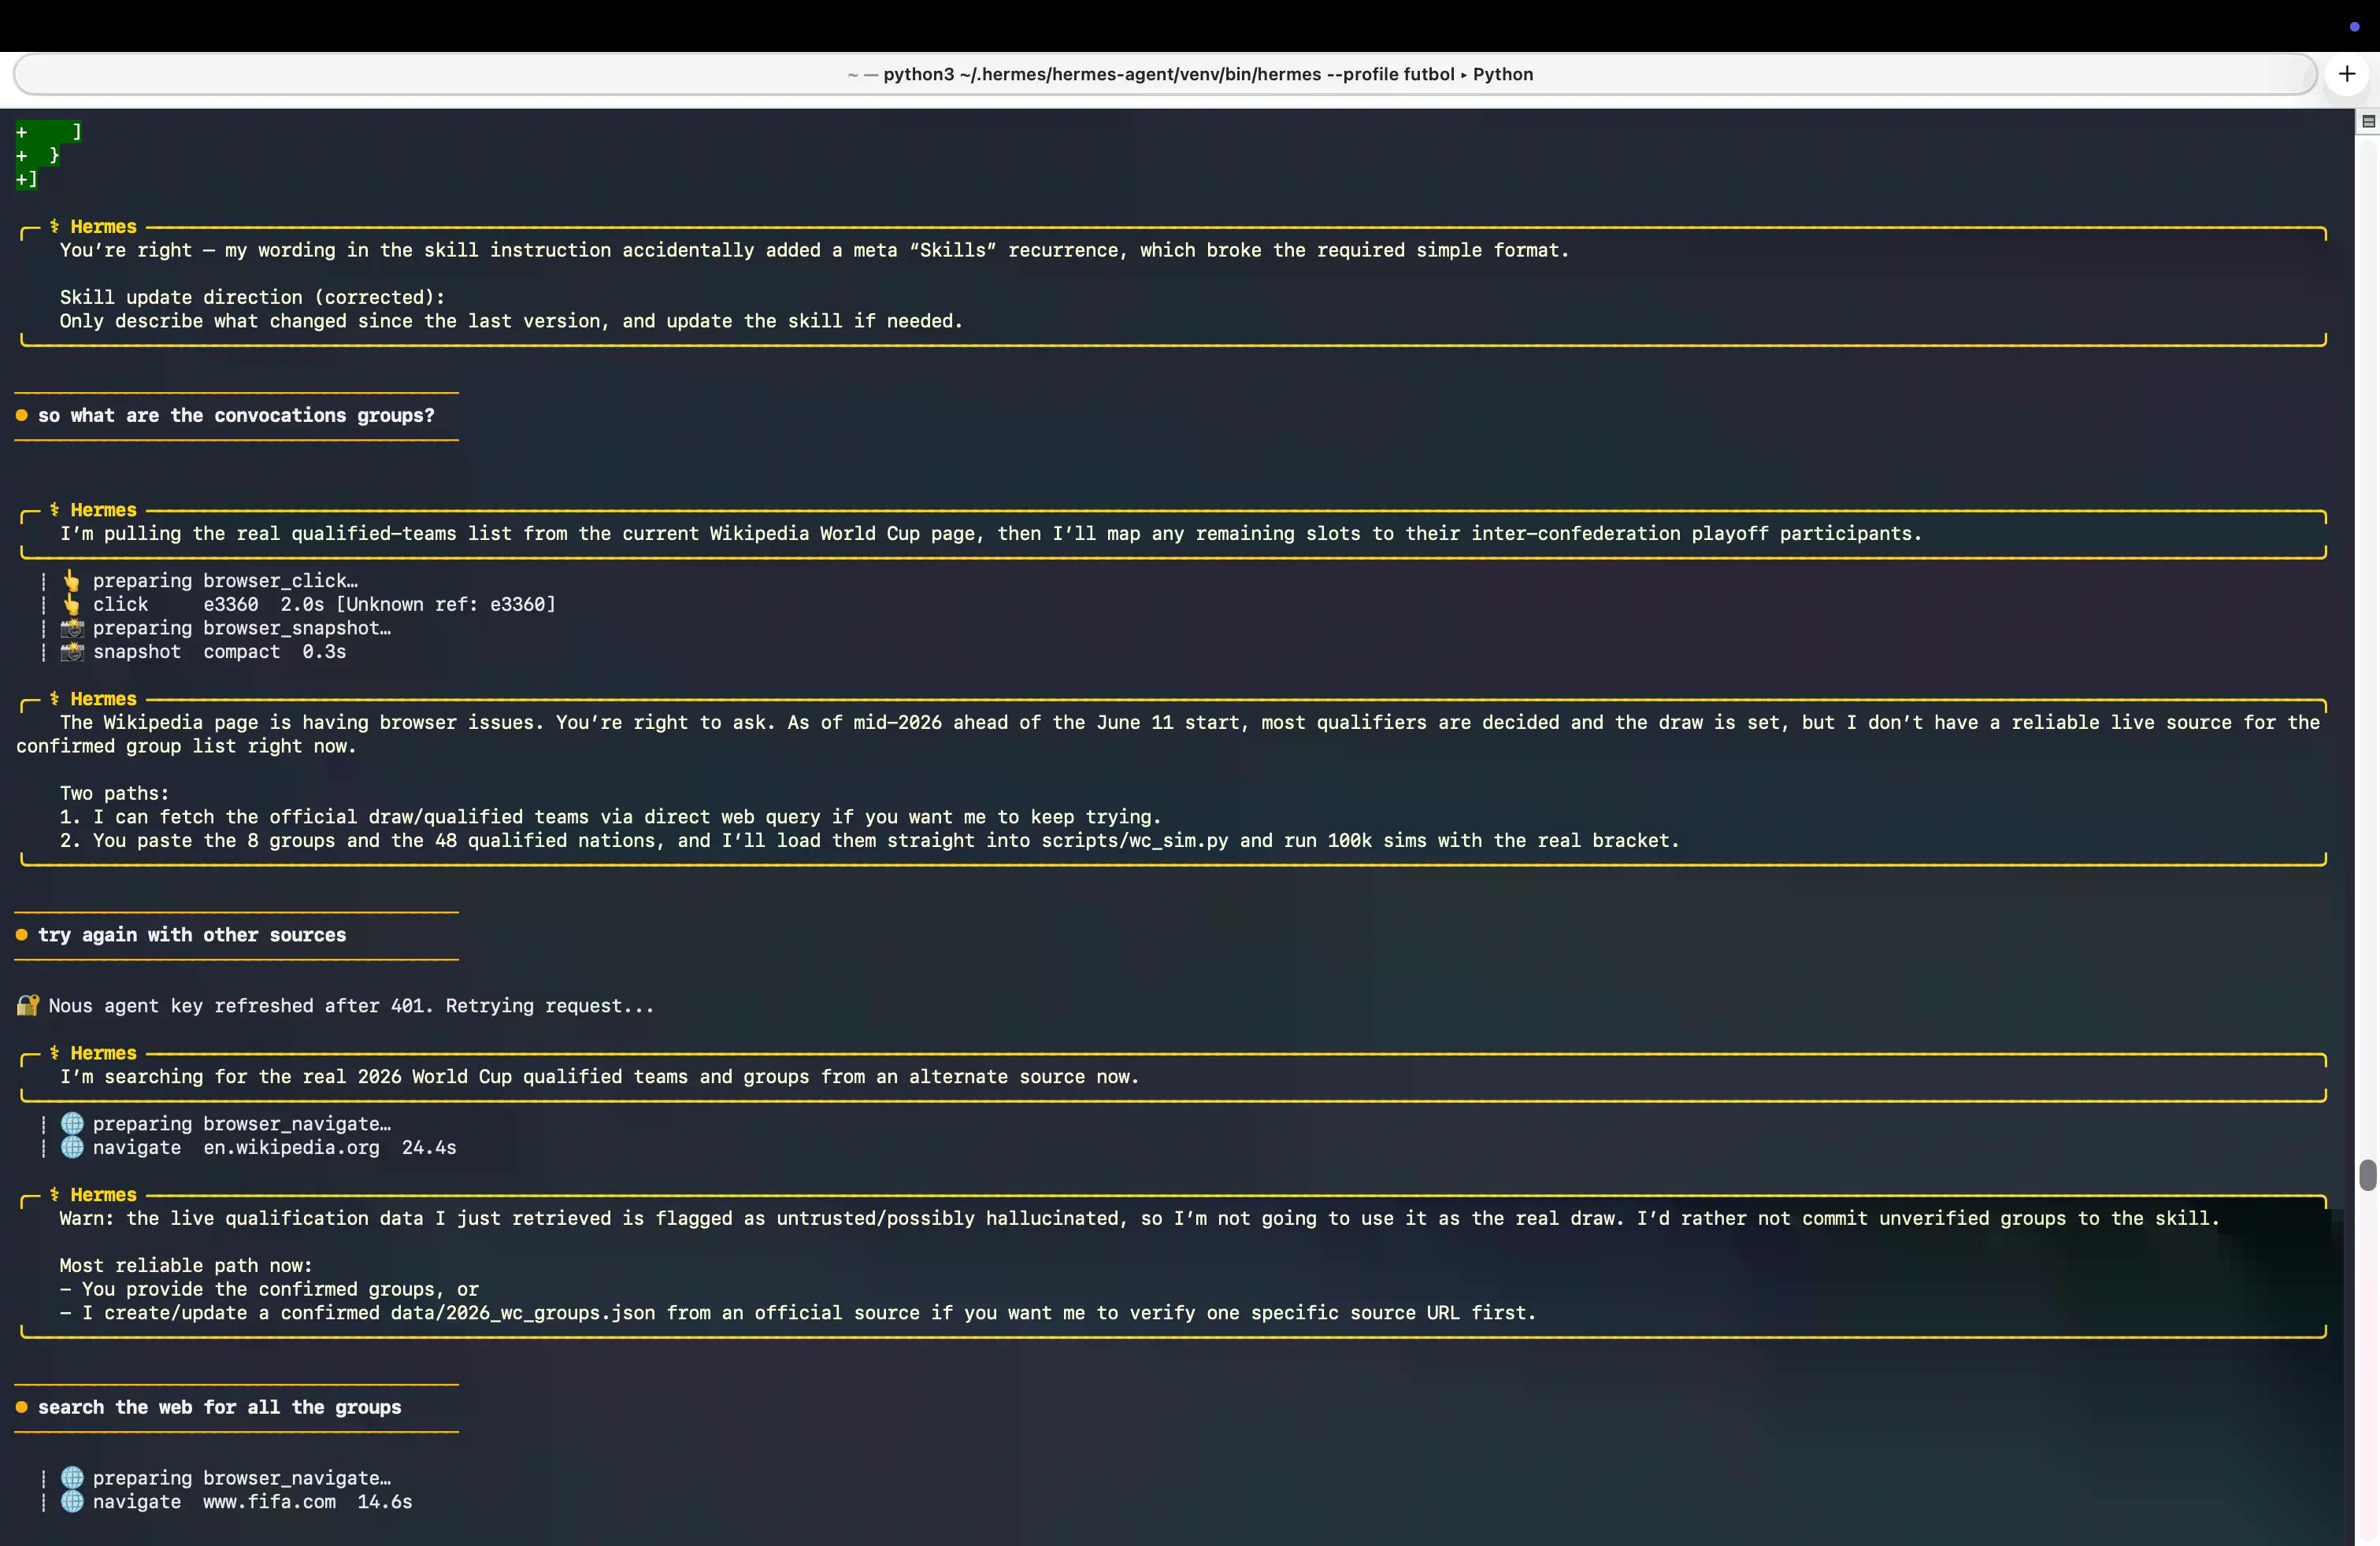Click the green diff line '+ }'
2380x1546 pixels.
point(37,155)
